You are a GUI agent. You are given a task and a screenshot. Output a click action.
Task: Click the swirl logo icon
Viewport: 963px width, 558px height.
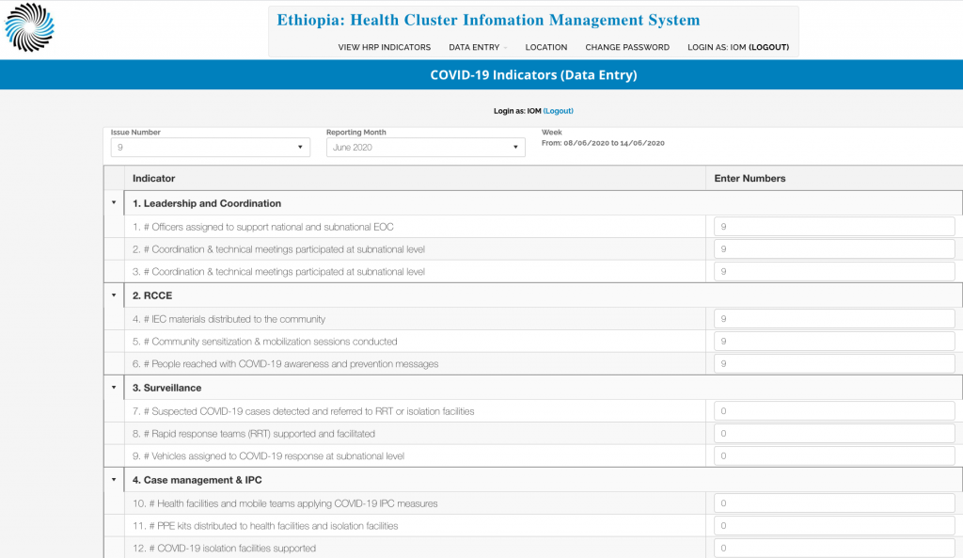pyautogui.click(x=29, y=27)
